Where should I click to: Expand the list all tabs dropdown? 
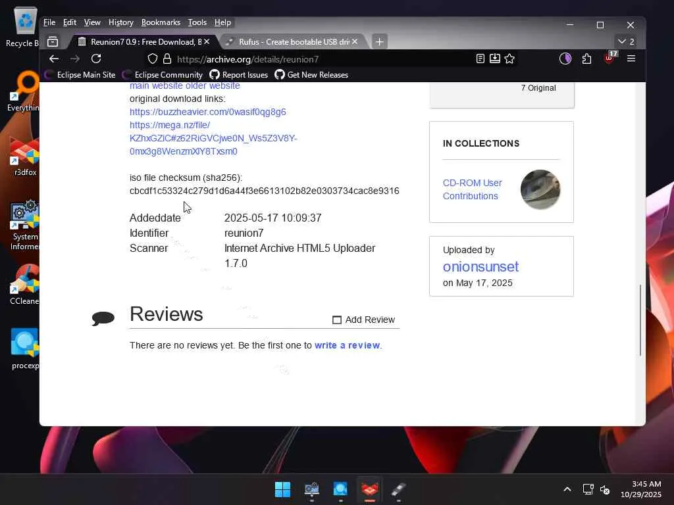click(x=626, y=41)
